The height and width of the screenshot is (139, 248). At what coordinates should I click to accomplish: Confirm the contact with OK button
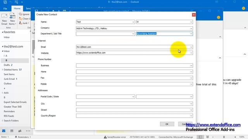167,124
